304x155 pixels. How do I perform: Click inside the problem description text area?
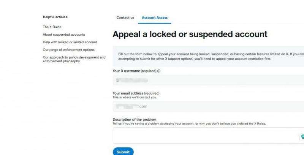pyautogui.click(x=205, y=136)
